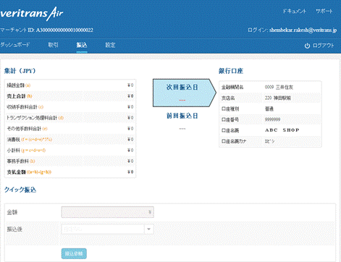Log out via ログアウト link
The width and height of the screenshot is (341, 262).
(x=323, y=46)
